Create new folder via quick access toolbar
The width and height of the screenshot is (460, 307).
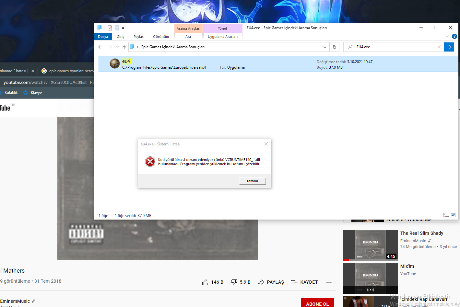(117, 28)
